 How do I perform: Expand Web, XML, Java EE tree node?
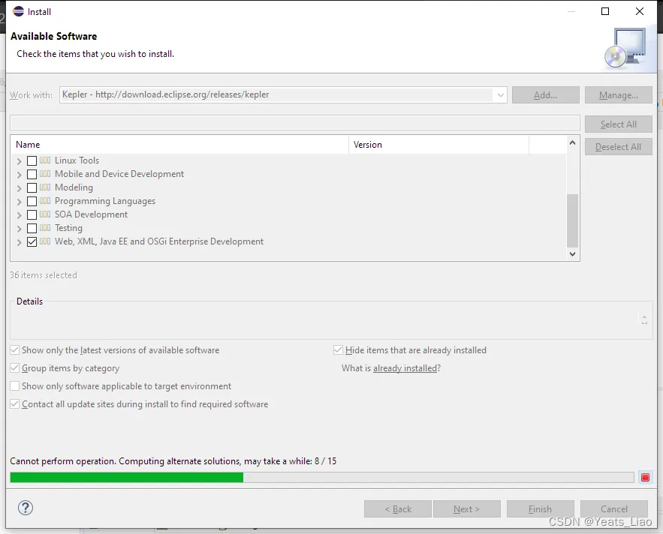pos(19,242)
